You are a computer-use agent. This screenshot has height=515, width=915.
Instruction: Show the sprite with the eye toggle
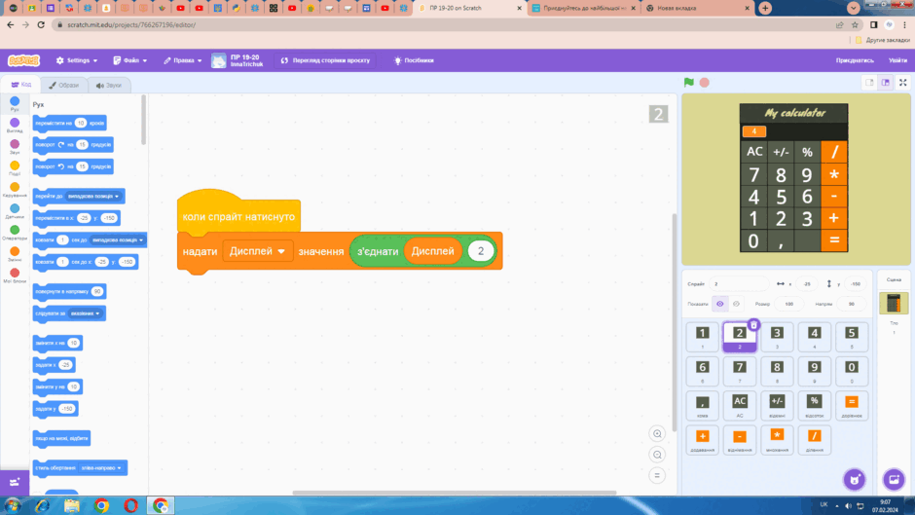pos(720,304)
